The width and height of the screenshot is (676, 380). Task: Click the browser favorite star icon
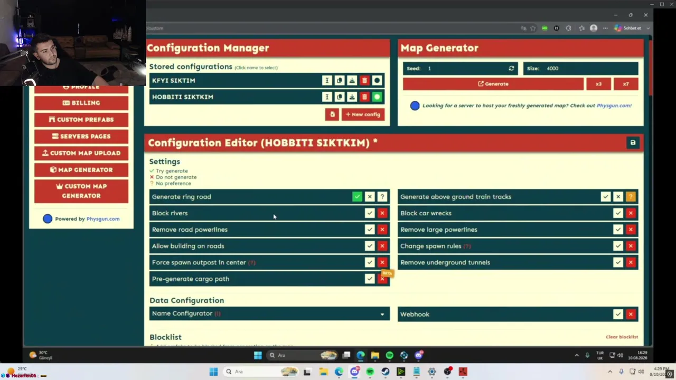[x=533, y=28]
